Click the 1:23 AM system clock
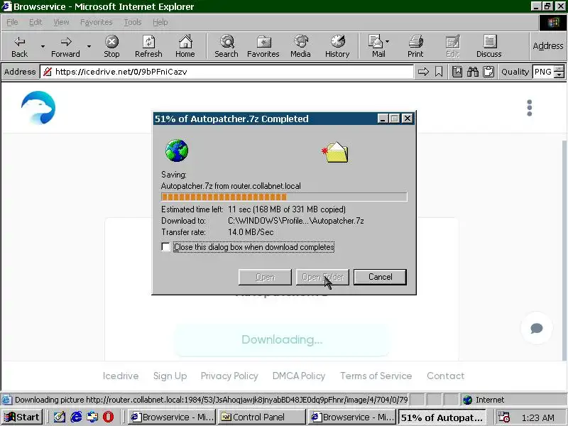Image resolution: width=568 pixels, height=426 pixels. (538, 417)
